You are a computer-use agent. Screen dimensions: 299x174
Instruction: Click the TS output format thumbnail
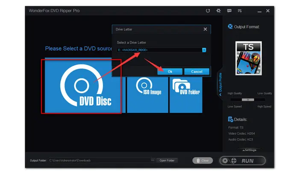[249, 58]
